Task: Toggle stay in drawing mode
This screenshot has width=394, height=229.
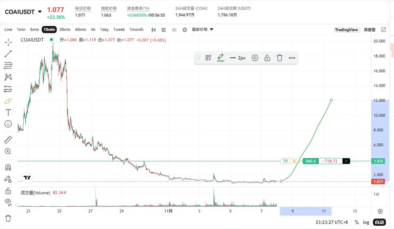Action: tap(8, 179)
